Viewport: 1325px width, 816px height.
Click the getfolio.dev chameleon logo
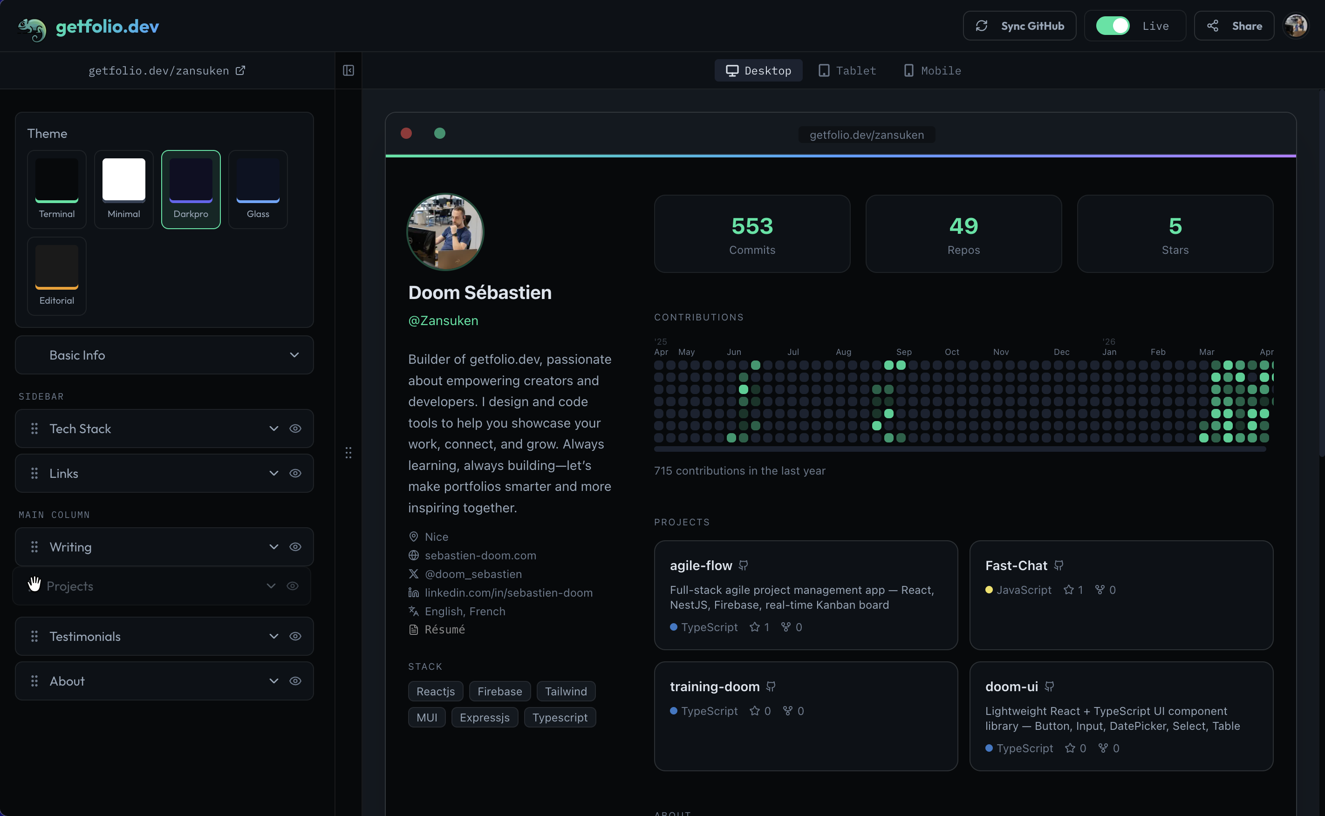click(x=31, y=26)
